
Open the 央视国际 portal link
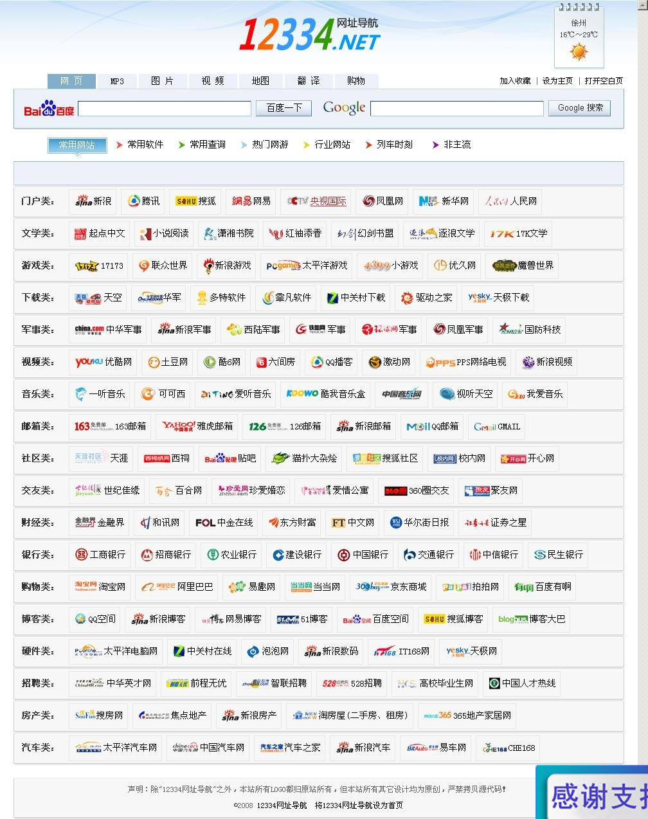pyautogui.click(x=316, y=201)
